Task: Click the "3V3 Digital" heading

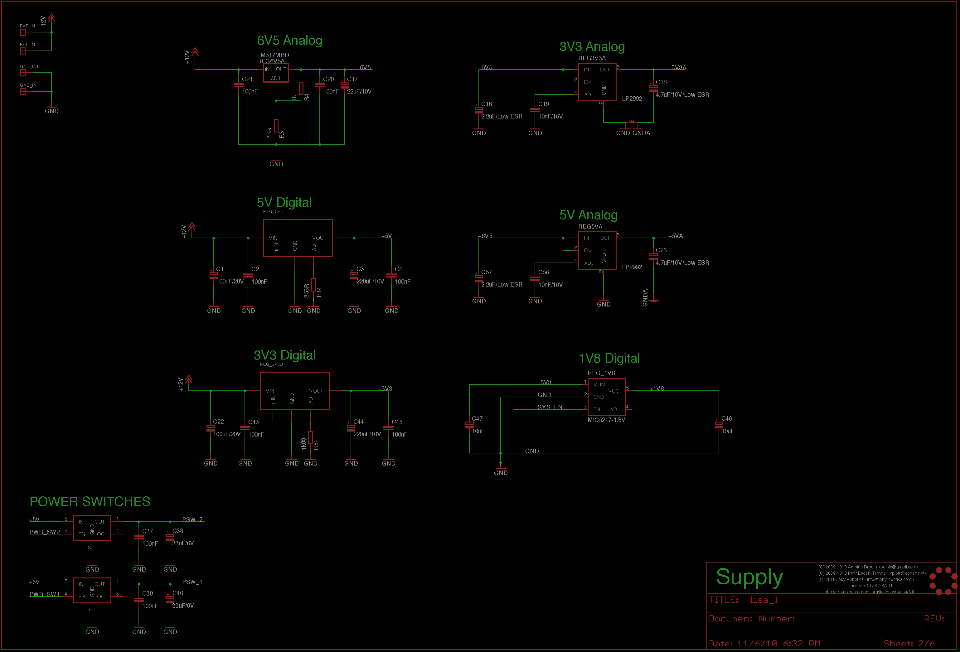Action: pos(285,355)
